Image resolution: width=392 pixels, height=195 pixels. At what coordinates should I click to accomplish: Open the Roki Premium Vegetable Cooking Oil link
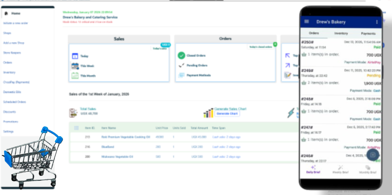pos(126,137)
